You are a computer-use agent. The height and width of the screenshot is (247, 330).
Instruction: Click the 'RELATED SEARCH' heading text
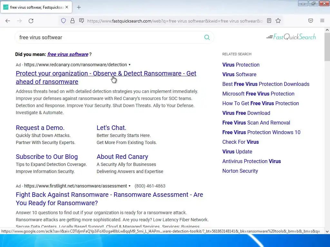237,54
